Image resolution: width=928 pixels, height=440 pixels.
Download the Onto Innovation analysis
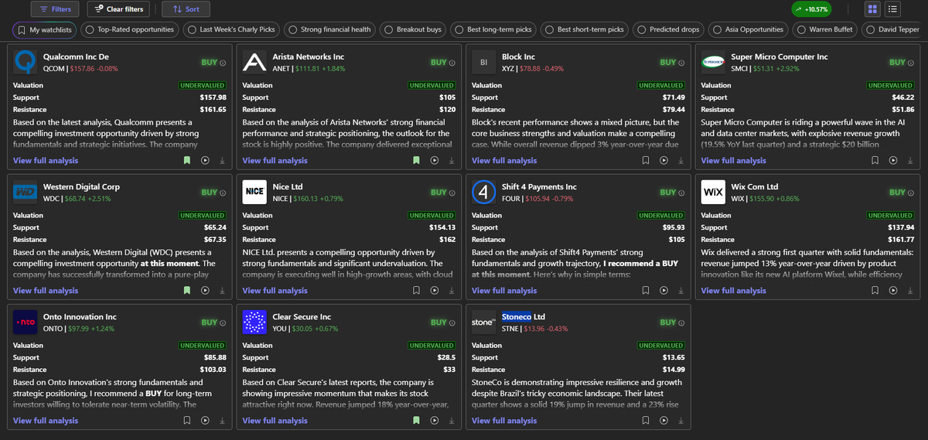(x=222, y=421)
